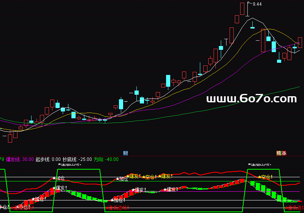Click the last red candlestick at the right edge
This screenshot has width=304, height=213.
[x=300, y=42]
